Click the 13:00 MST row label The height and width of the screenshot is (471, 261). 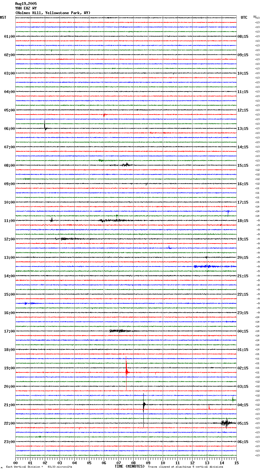point(10,258)
